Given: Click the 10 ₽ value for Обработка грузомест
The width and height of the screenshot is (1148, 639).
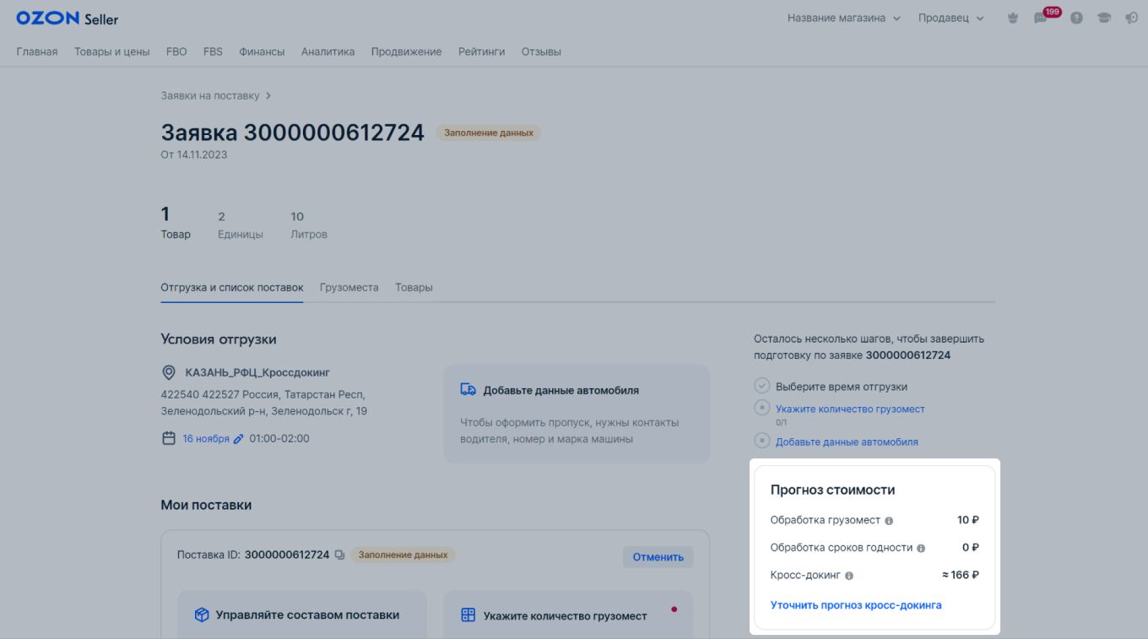Looking at the screenshot, I should click(968, 520).
